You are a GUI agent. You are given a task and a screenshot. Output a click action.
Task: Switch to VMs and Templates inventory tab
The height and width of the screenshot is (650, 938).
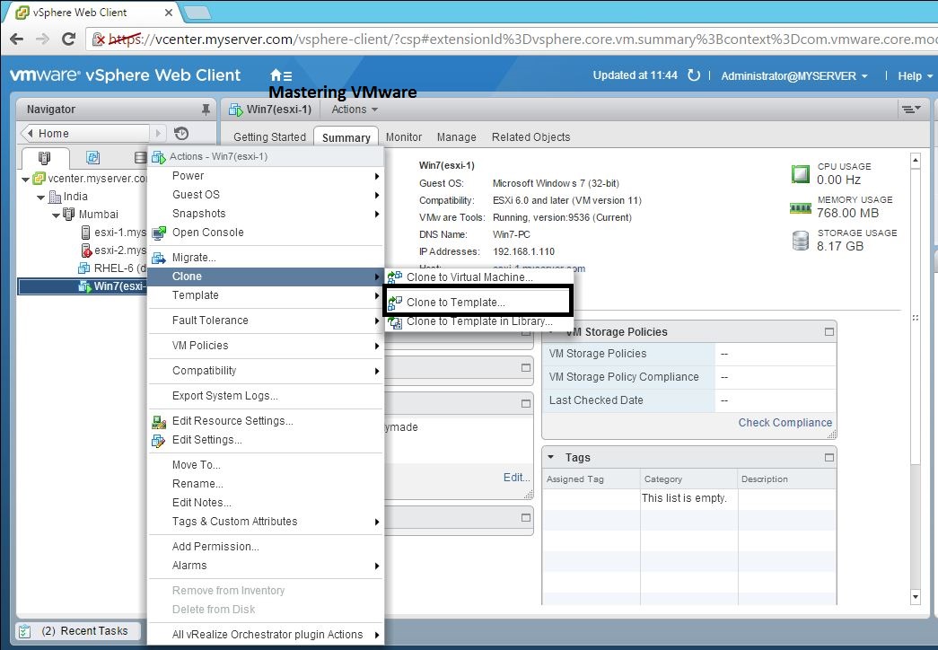click(92, 157)
